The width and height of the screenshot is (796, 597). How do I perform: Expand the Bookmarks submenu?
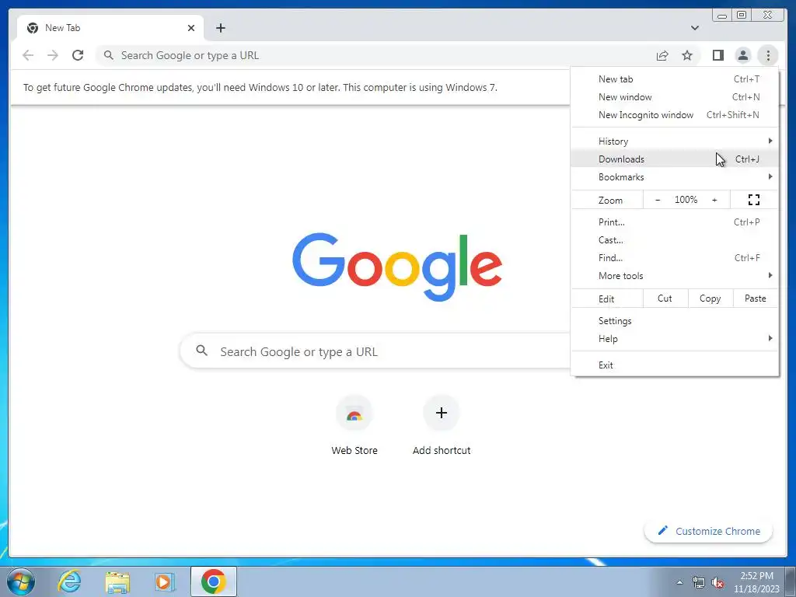point(675,176)
